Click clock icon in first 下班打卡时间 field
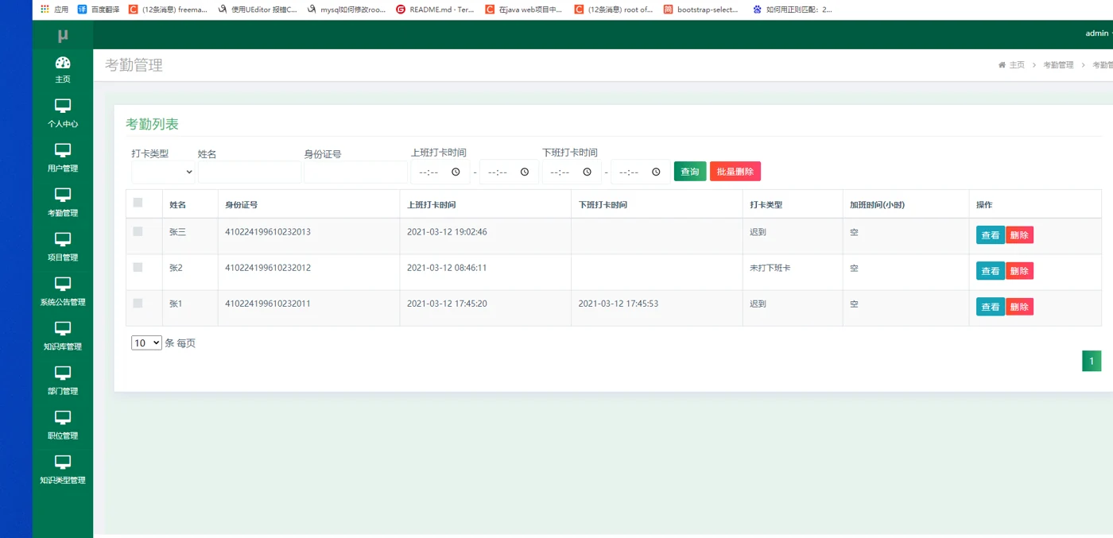Image resolution: width=1113 pixels, height=538 pixels. 587,172
